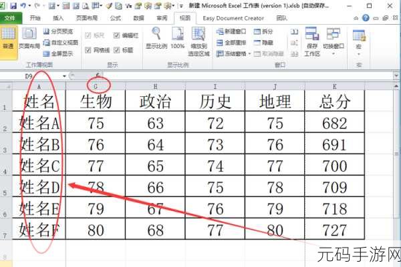
Task: Click 全部重排 arrange all windows
Action: click(231, 43)
